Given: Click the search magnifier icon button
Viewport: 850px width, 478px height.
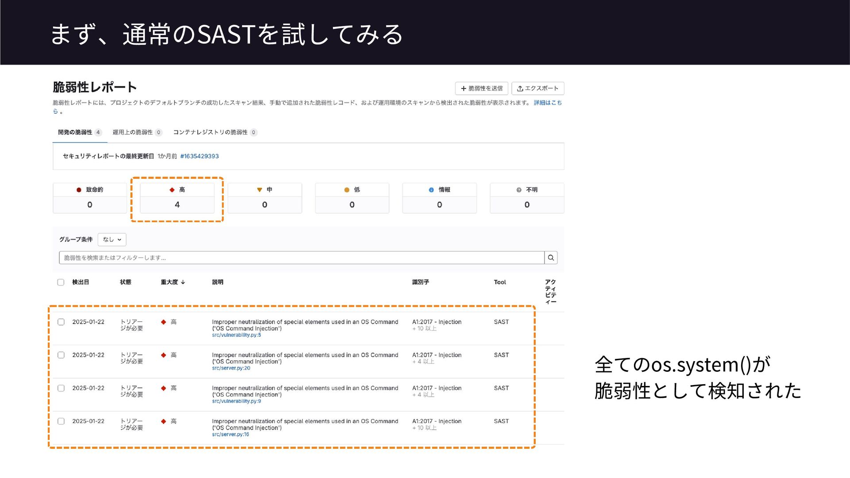Looking at the screenshot, I should point(551,258).
